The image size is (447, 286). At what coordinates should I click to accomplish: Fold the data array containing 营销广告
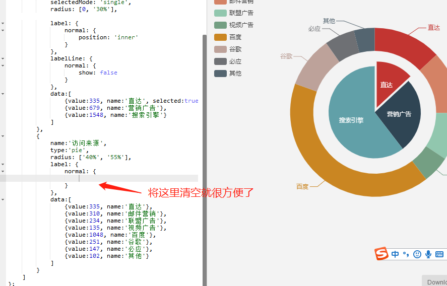tap(3, 94)
